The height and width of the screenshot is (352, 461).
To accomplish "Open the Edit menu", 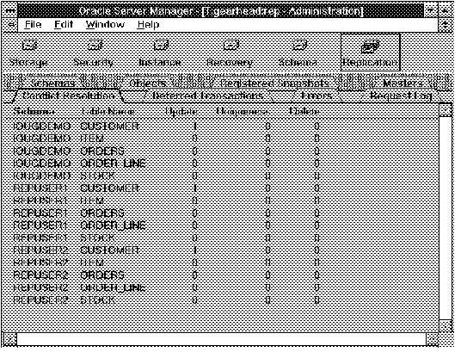I will click(x=64, y=24).
